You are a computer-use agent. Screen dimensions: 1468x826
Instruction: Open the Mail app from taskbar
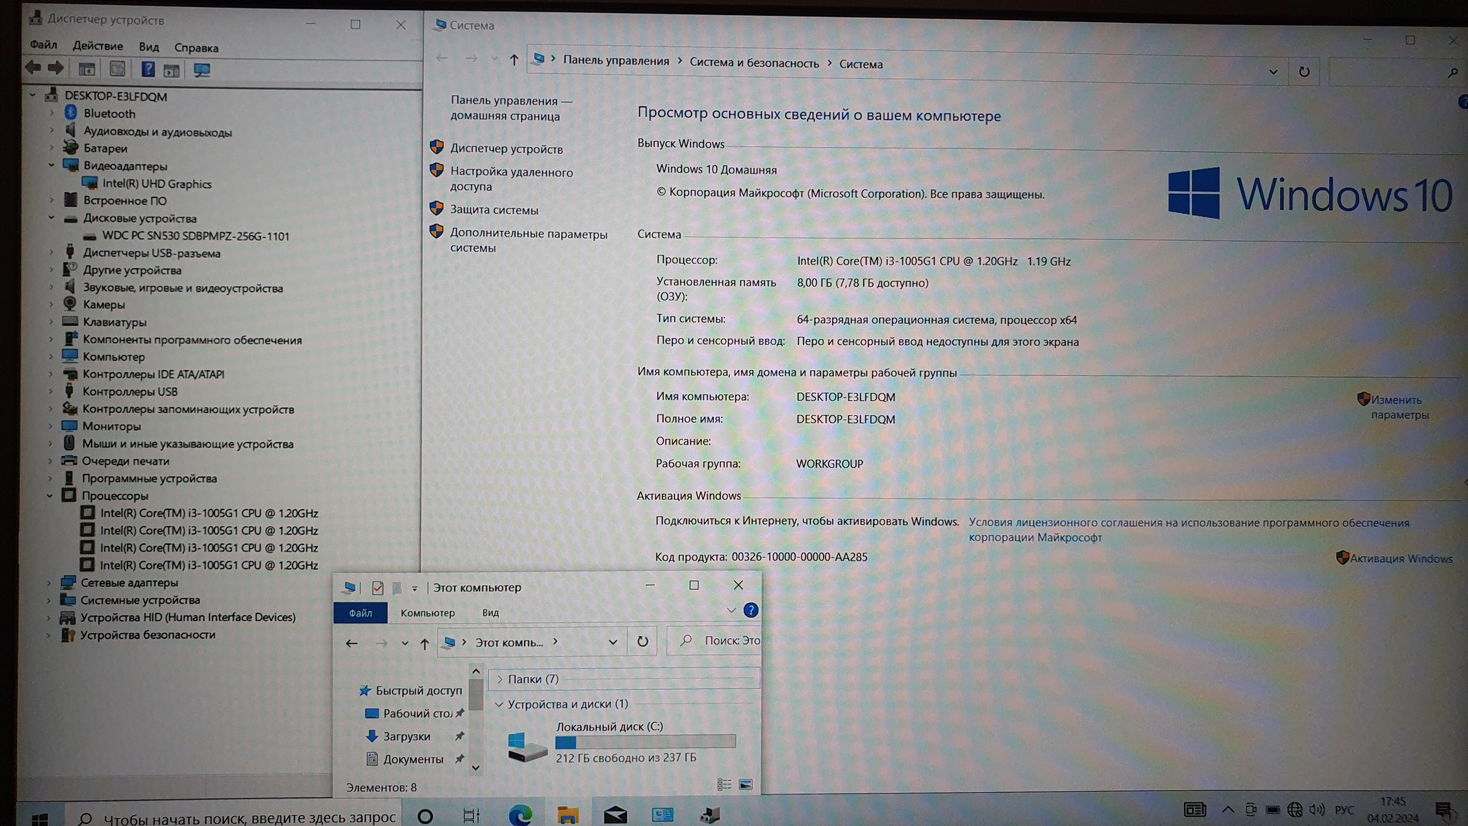pos(615,815)
